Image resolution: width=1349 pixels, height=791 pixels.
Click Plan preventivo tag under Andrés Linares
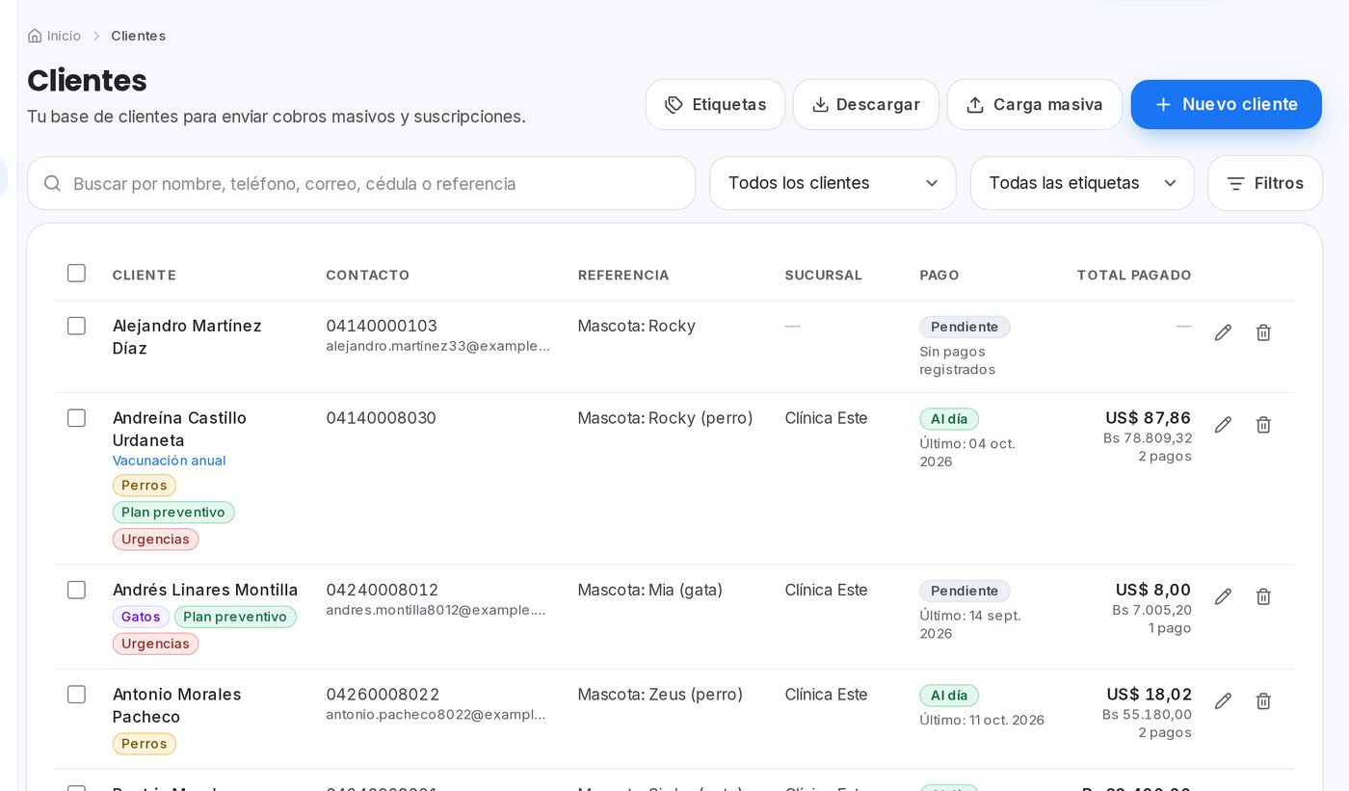point(235,617)
